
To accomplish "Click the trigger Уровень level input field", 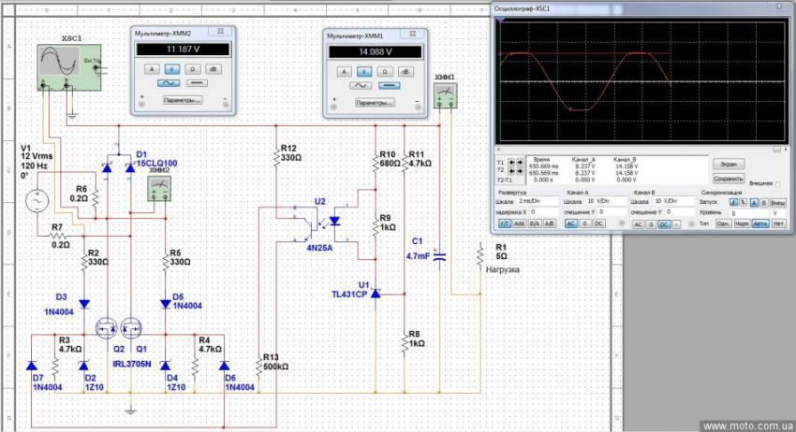I will (743, 212).
